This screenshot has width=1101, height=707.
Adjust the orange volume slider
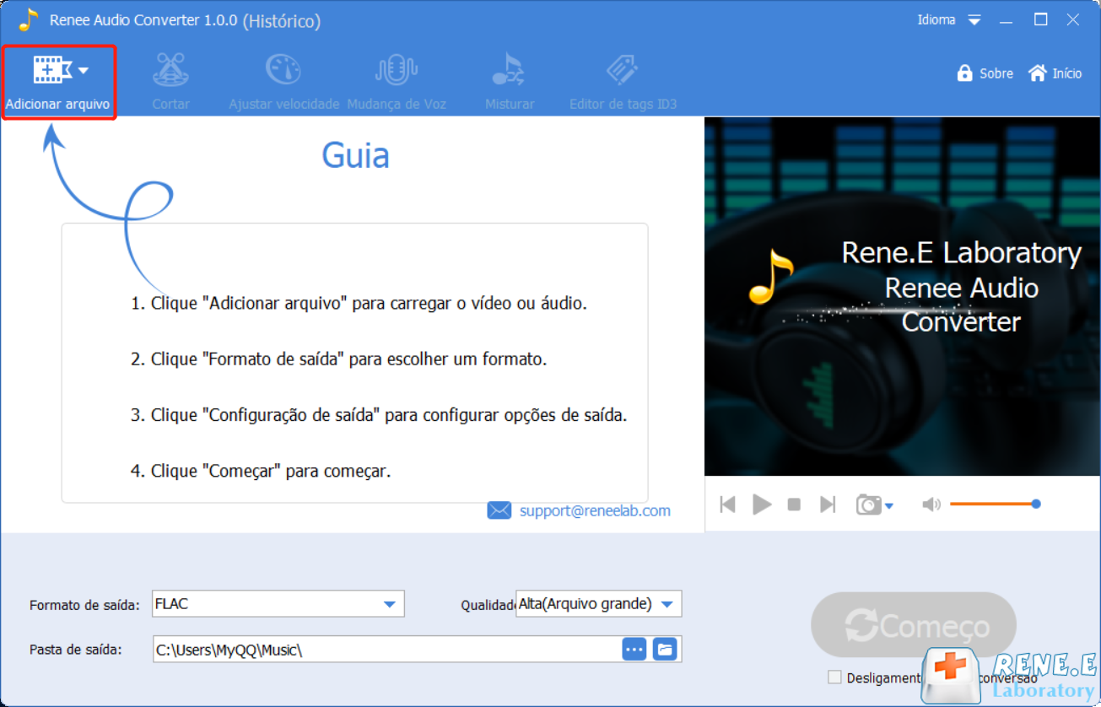(x=995, y=504)
